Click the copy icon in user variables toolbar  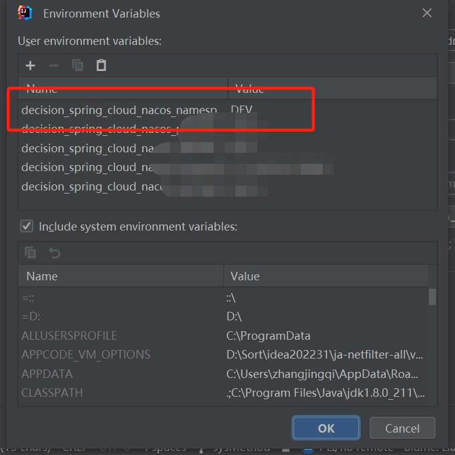(x=78, y=66)
